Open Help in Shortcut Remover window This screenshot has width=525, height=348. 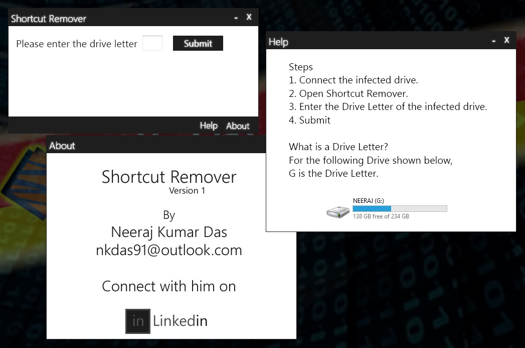(x=209, y=126)
